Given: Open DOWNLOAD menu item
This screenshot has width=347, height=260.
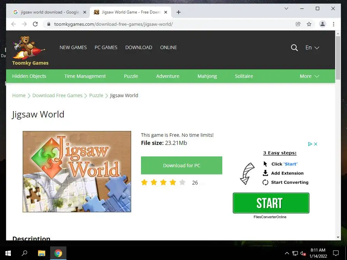Looking at the screenshot, I should pyautogui.click(x=139, y=47).
